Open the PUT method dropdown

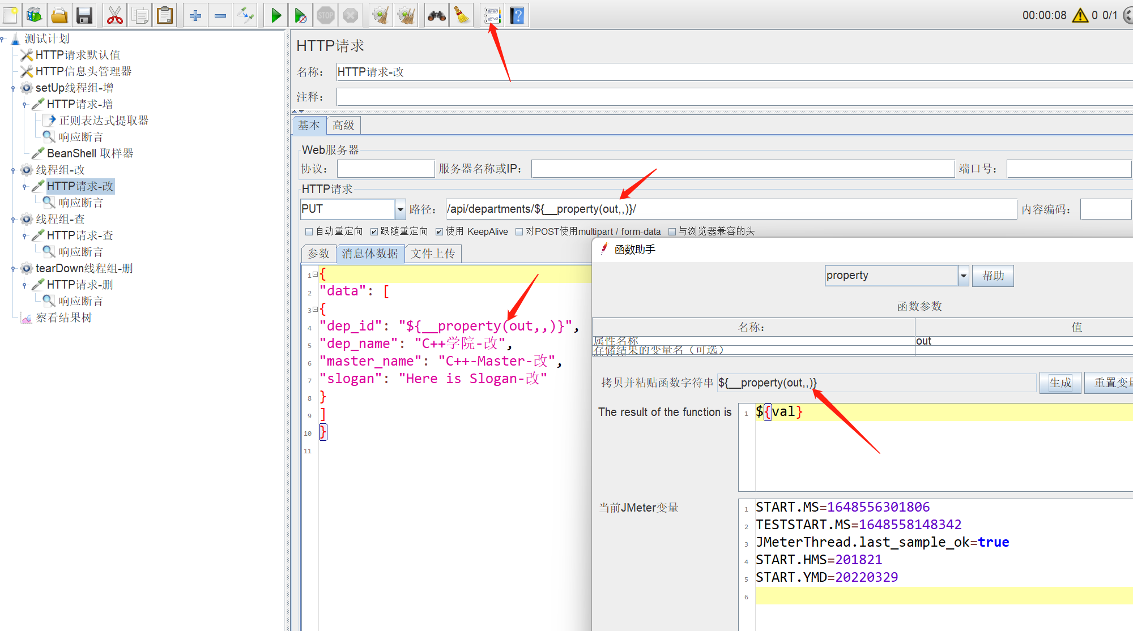tap(400, 209)
